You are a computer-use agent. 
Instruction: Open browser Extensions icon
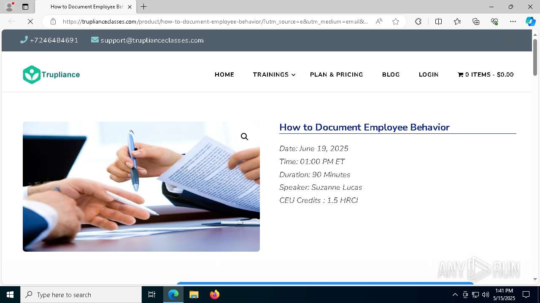pos(418,21)
